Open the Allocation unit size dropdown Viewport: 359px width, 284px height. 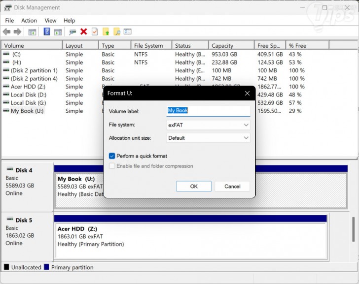(208, 138)
